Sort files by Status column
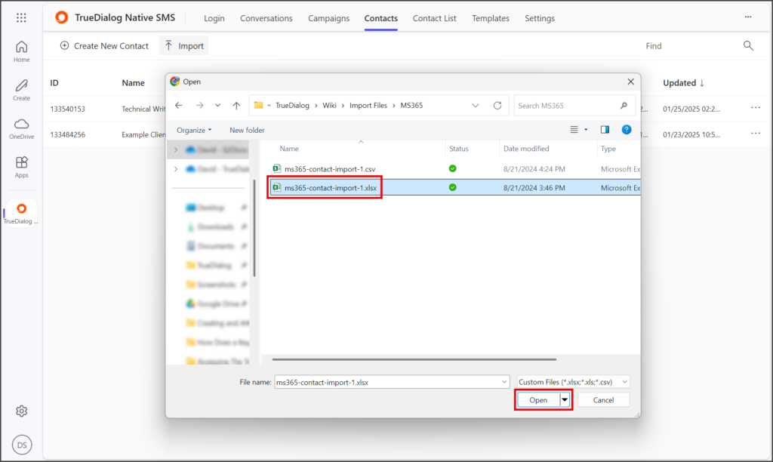 (458, 149)
